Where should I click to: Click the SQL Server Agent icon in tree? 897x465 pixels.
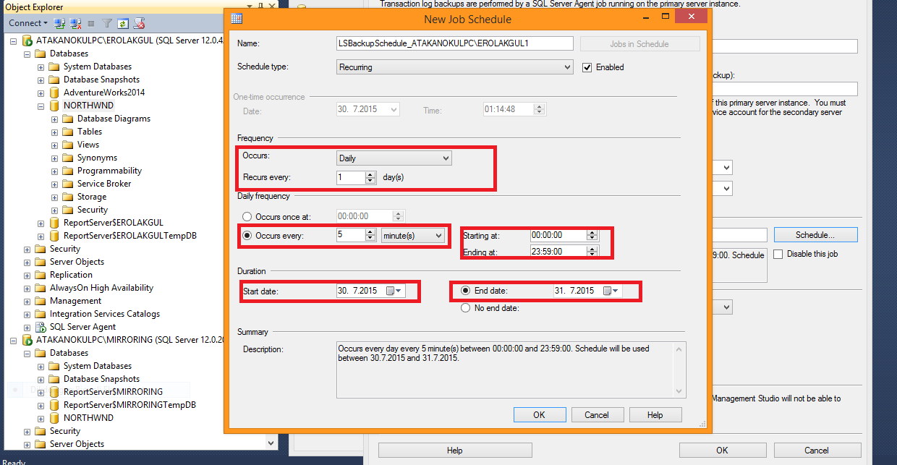coord(42,327)
